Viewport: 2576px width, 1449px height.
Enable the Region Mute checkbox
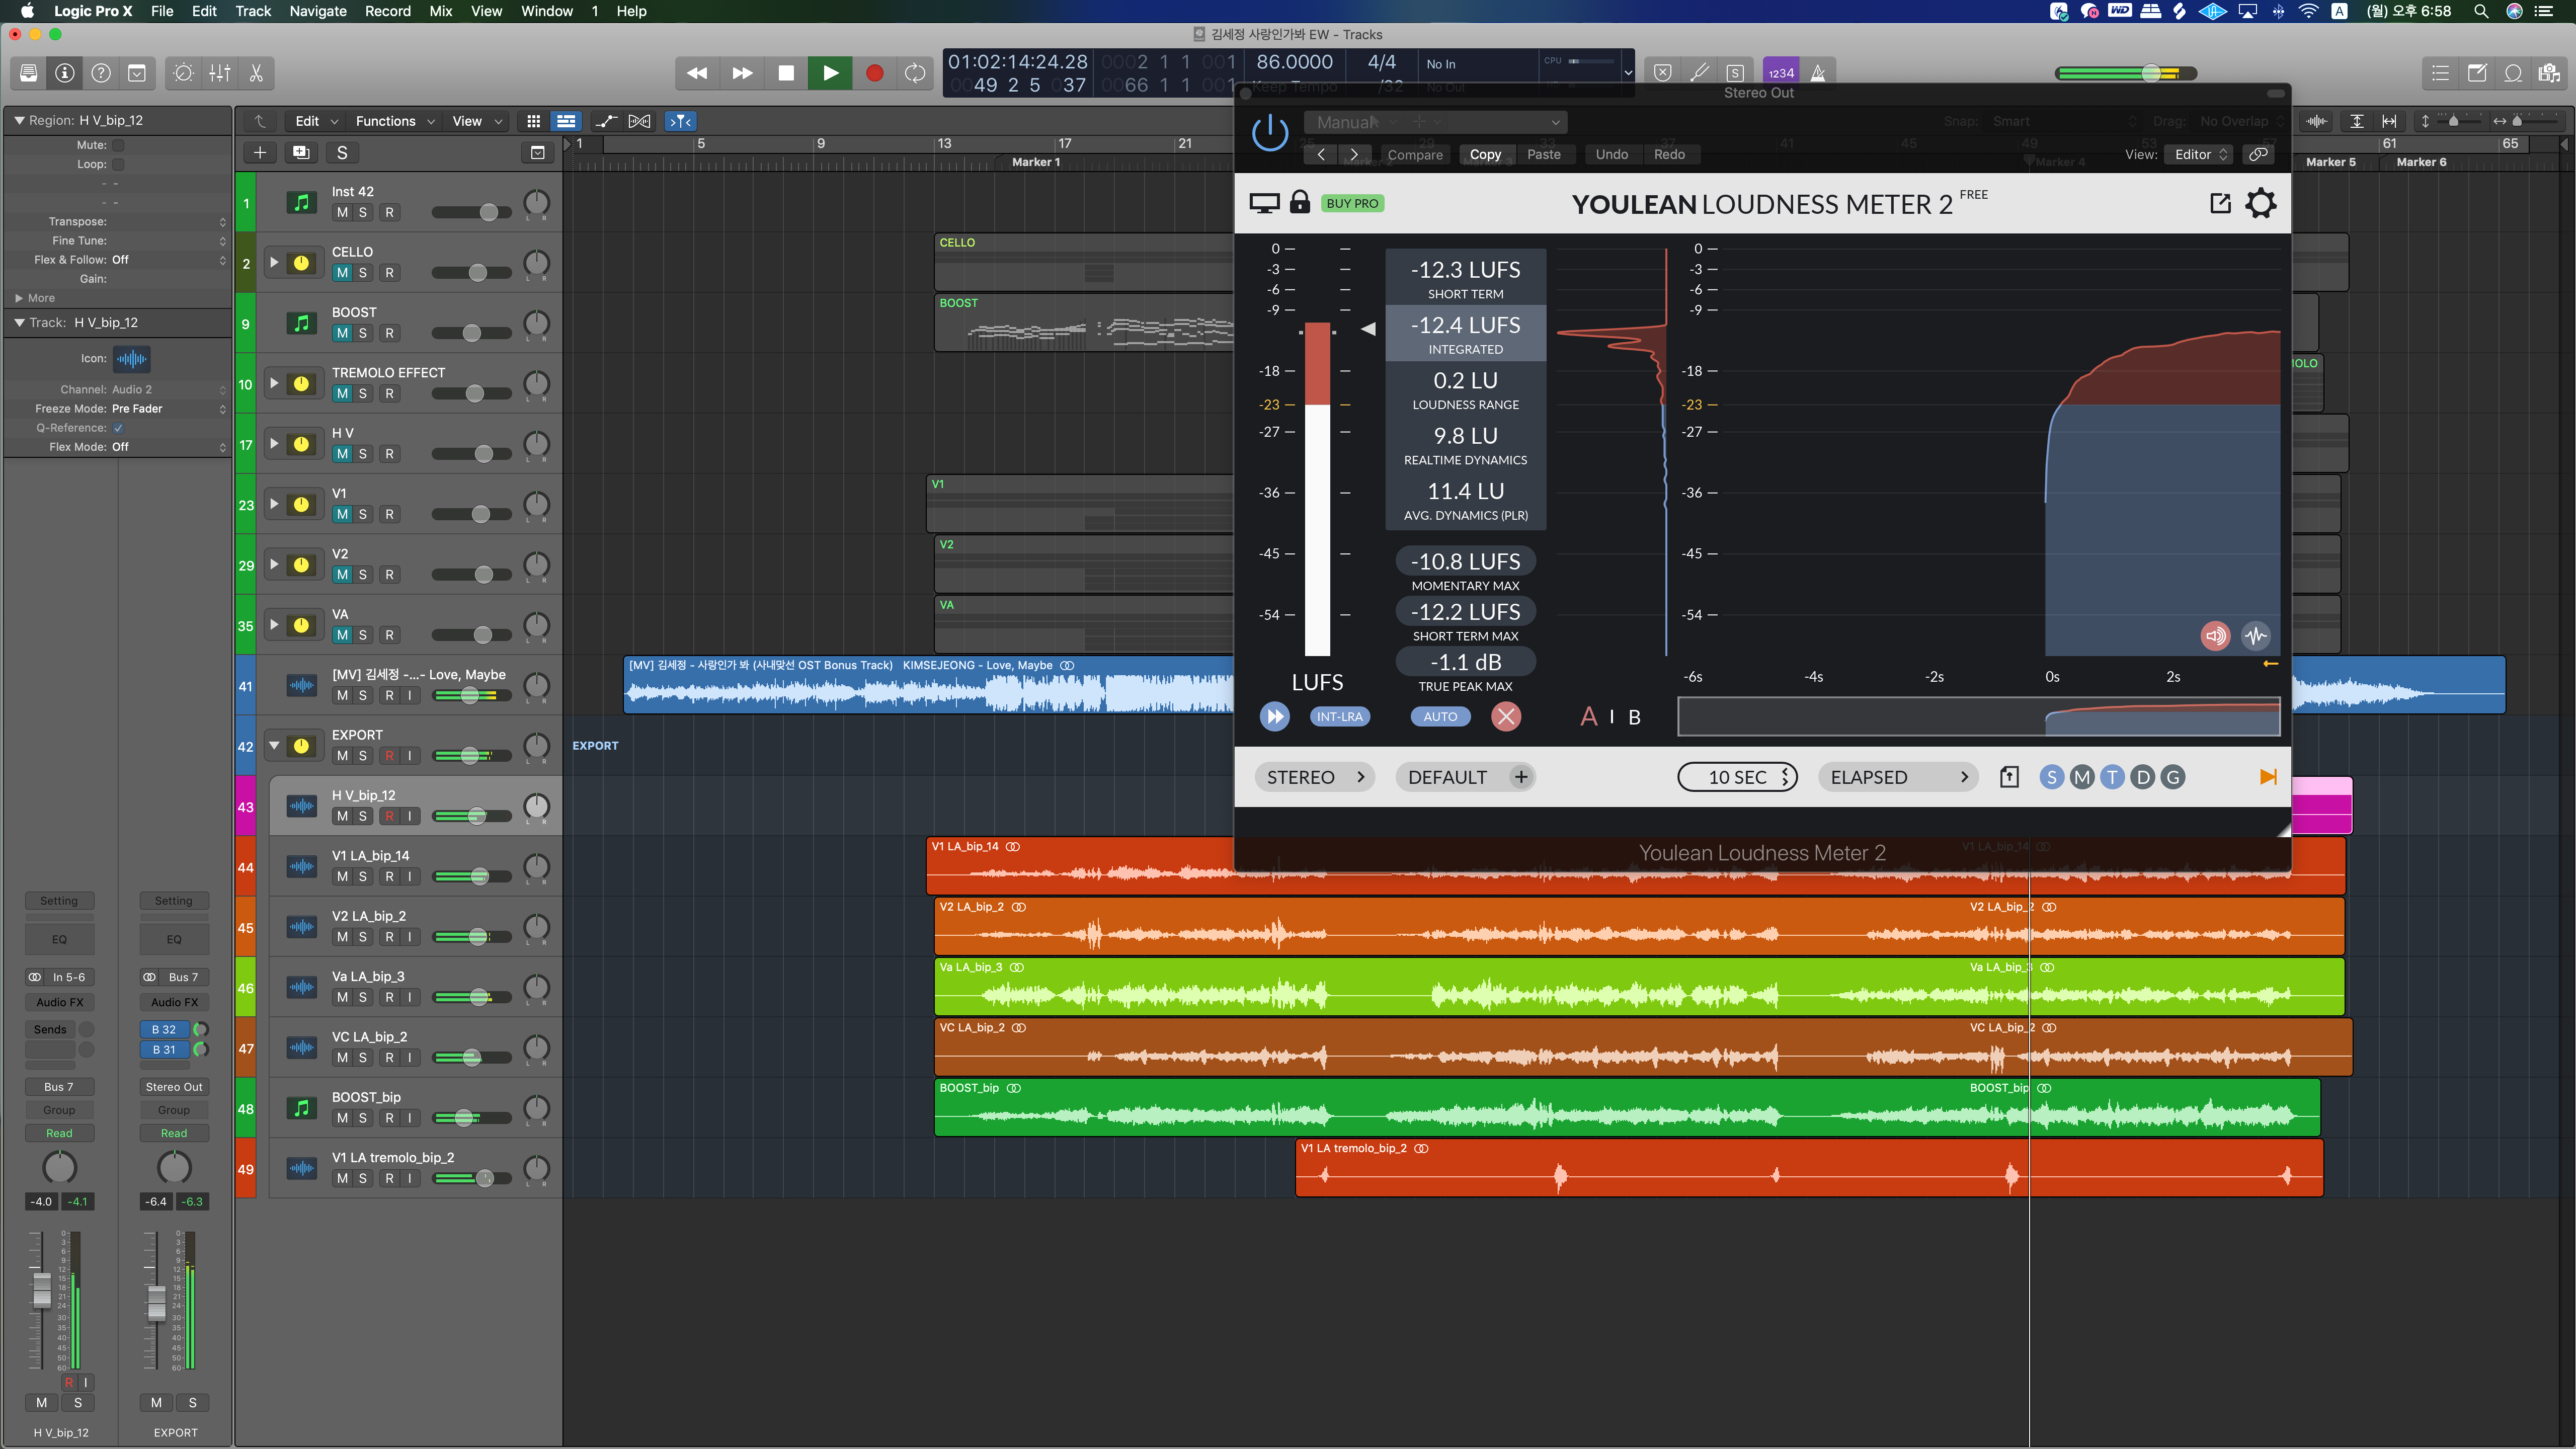pos(118,145)
